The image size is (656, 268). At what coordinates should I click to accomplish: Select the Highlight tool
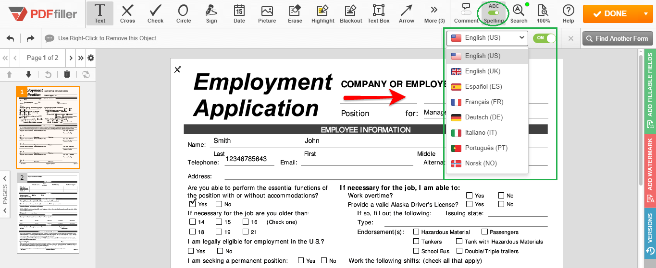tap(322, 13)
